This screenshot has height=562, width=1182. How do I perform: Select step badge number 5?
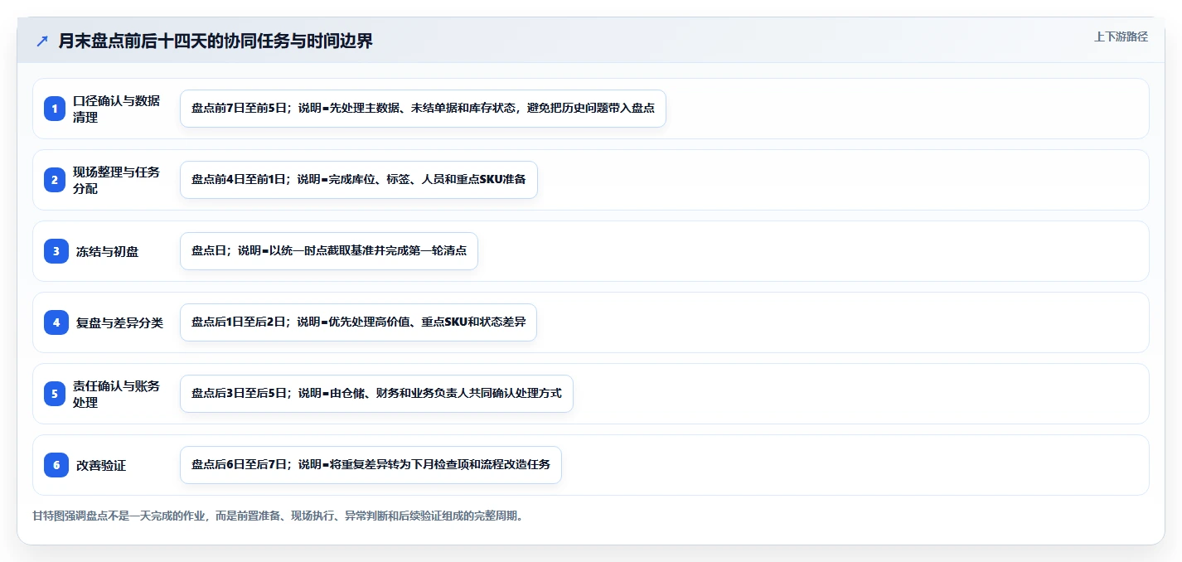click(56, 394)
